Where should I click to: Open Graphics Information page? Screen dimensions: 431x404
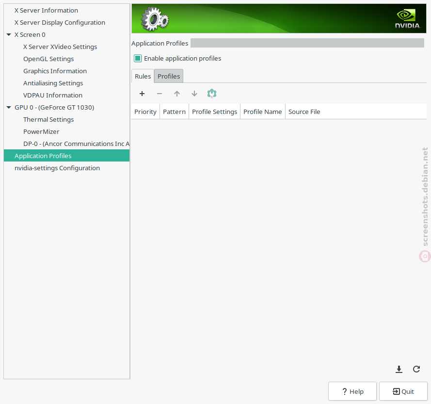(55, 71)
